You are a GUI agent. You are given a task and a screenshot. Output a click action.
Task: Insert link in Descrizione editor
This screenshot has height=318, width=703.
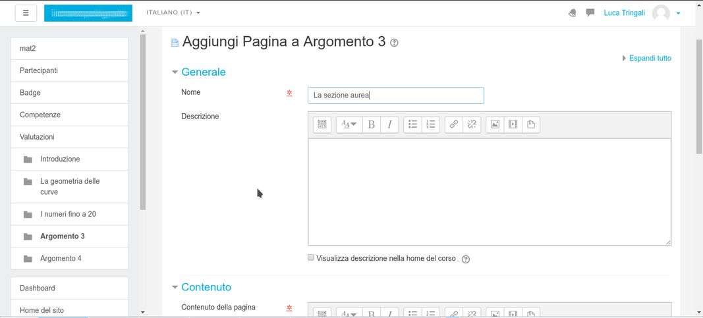454,124
